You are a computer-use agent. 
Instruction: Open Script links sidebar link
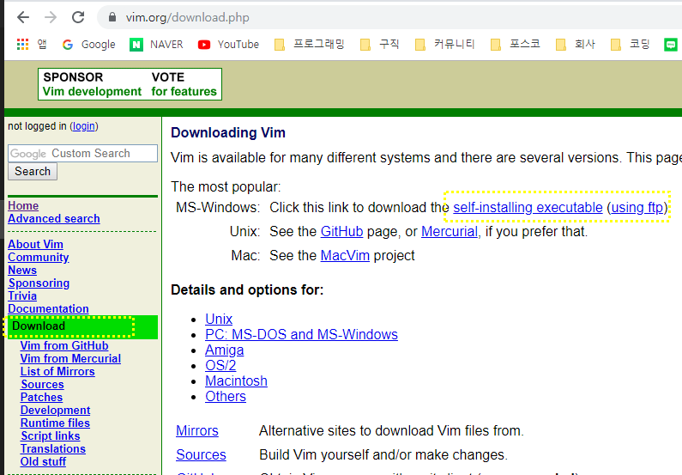tap(51, 435)
